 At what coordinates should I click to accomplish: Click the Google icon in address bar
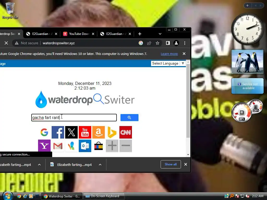coord(141,43)
